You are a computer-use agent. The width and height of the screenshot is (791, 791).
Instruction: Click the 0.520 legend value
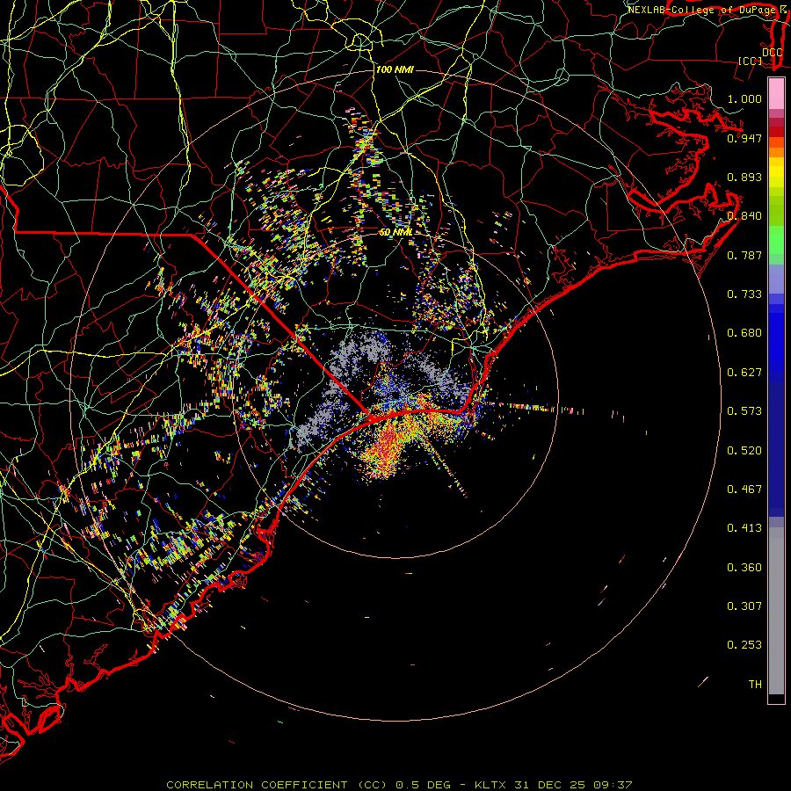(744, 451)
